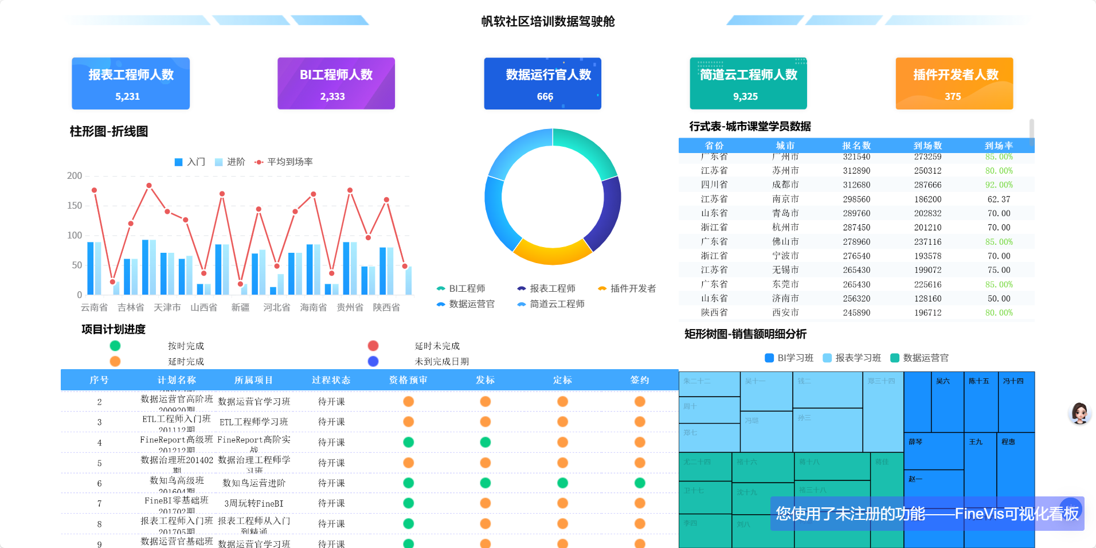This screenshot has height=548, width=1096.
Task: Click the assistant avatar icon at right edge
Action: tap(1079, 413)
